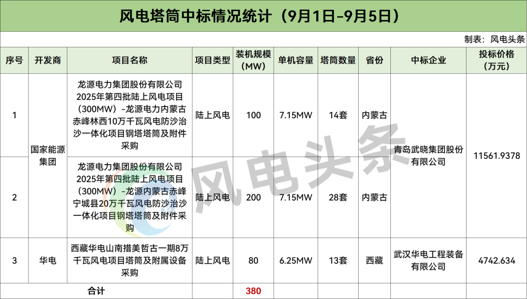Click the 13套 tower quantity cell
This screenshot has width=527, height=299.
pyautogui.click(x=338, y=260)
